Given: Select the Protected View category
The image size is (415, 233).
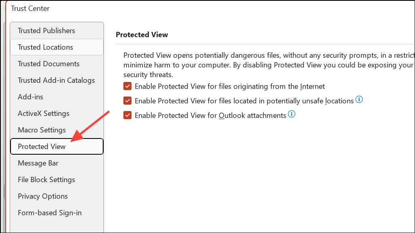Looking at the screenshot, I should [x=42, y=147].
